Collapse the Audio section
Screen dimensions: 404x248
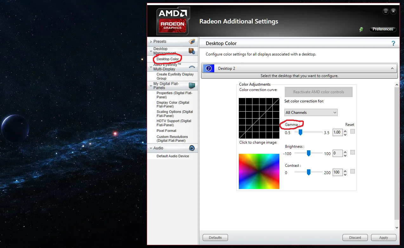tap(151, 148)
